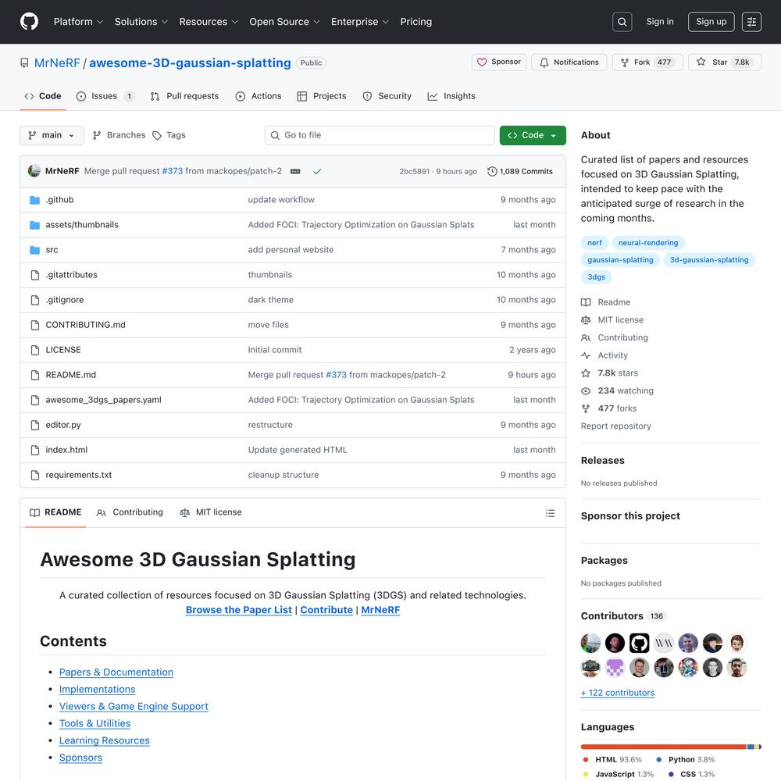This screenshot has width=781, height=781.
Task: Click the Sign up button
Action: coord(711,22)
